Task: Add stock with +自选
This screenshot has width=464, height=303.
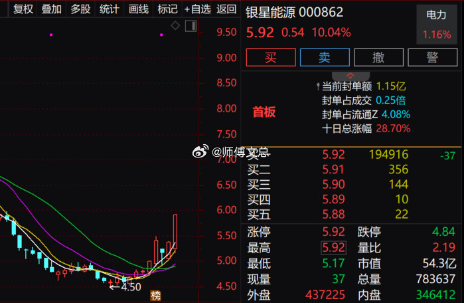Action: 197,9
